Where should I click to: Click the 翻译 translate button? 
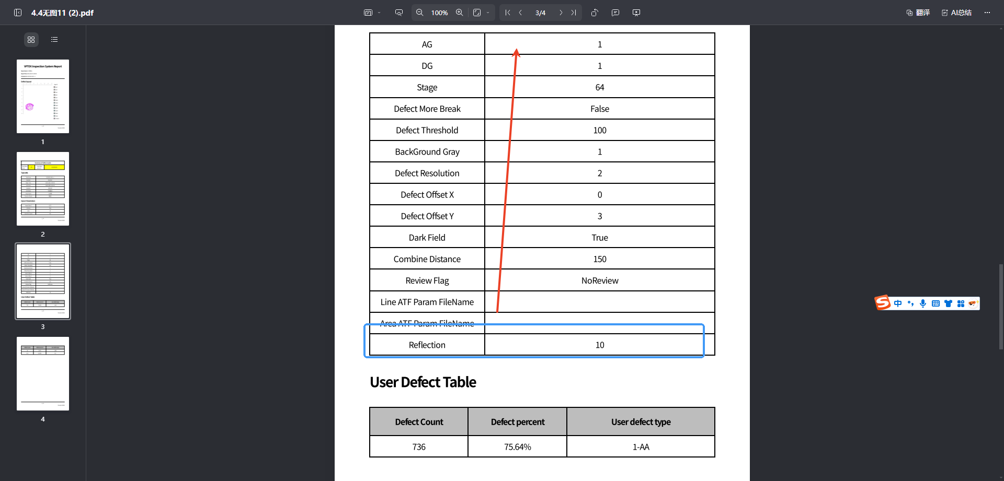point(918,13)
